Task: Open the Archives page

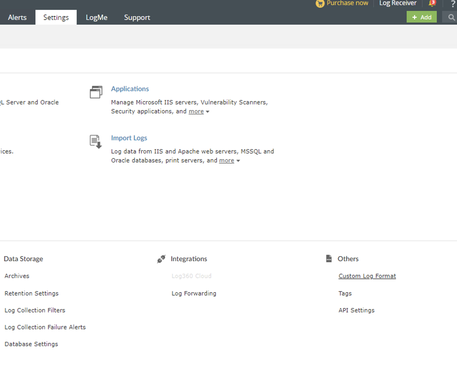Action: [17, 276]
